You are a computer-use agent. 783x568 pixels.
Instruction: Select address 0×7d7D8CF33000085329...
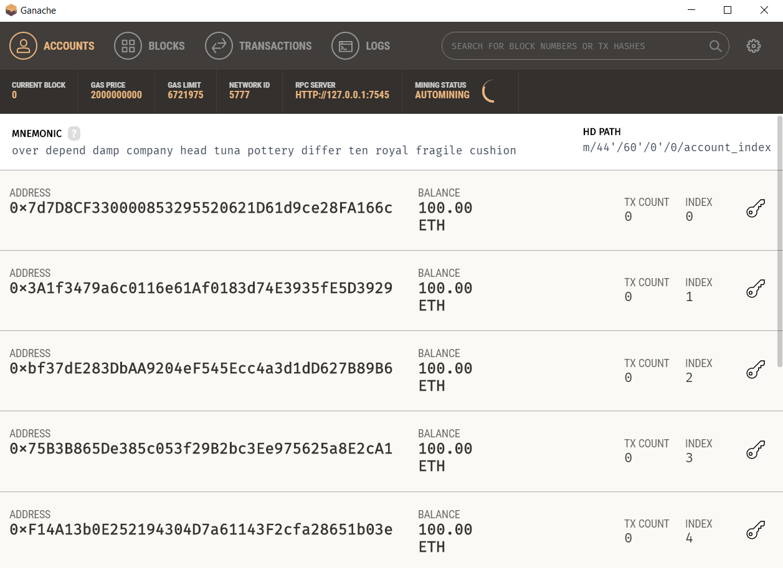(x=201, y=208)
